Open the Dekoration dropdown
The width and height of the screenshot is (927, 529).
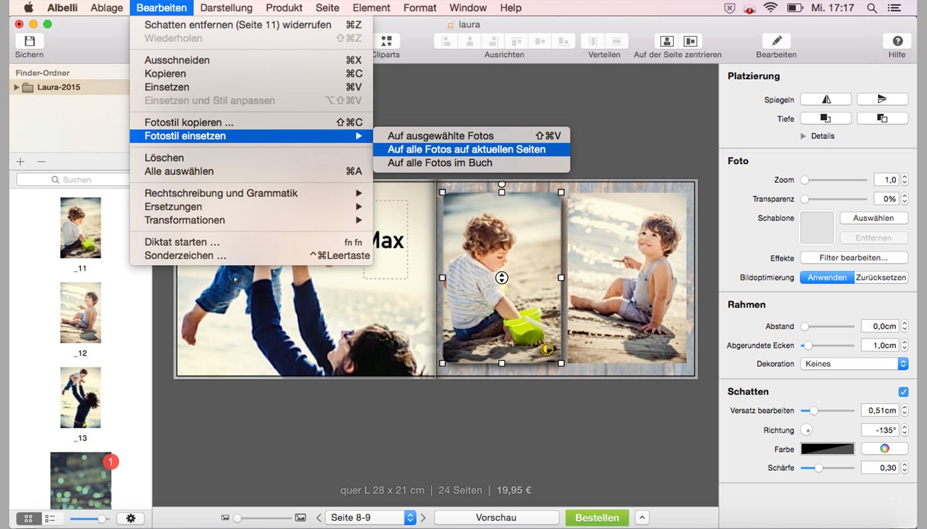point(854,364)
